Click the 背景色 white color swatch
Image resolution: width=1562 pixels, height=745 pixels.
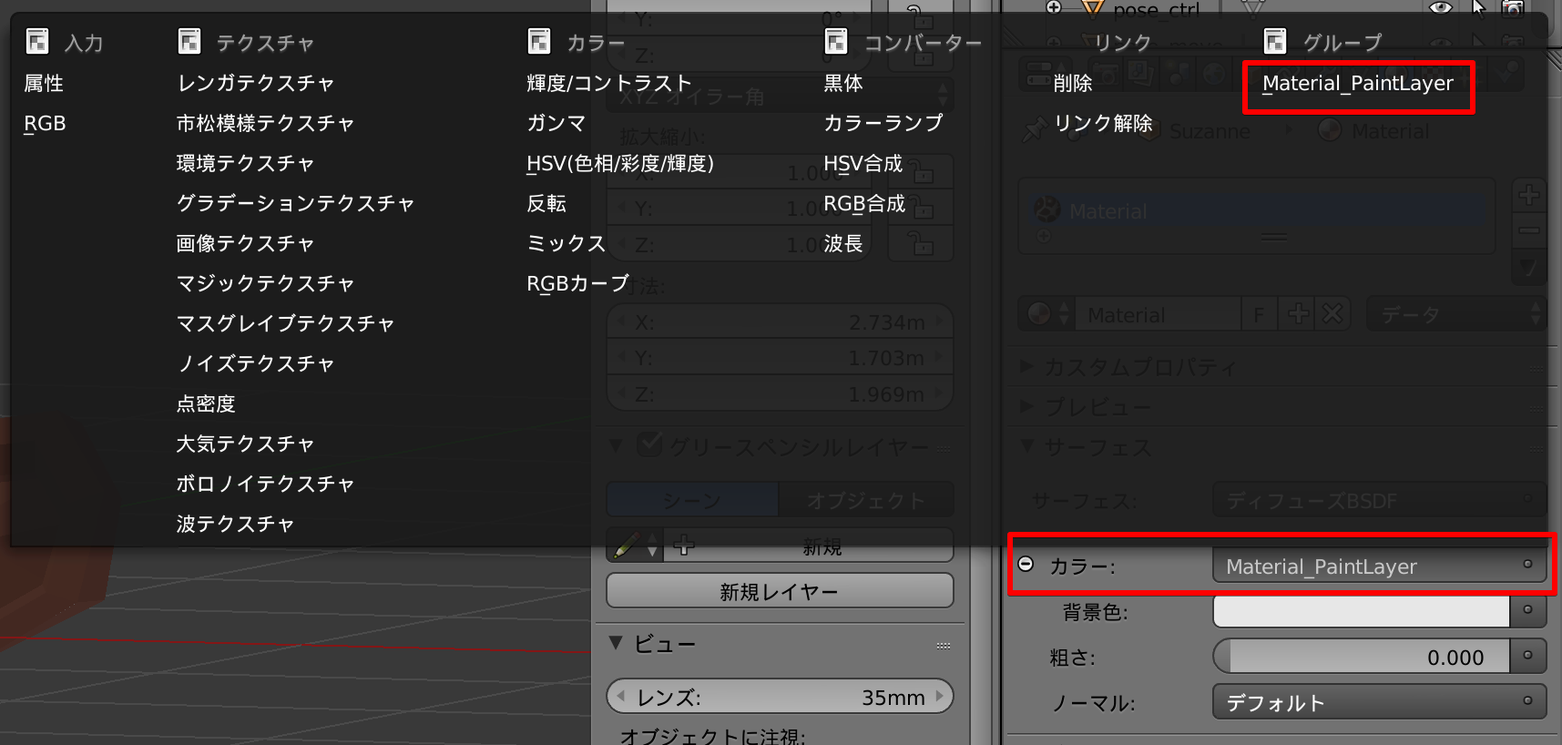[1361, 611]
